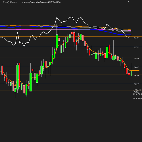The width and height of the screenshot is (142, 142).
Task: Click the latest green candlestick at chart end
Action: tap(131, 73)
